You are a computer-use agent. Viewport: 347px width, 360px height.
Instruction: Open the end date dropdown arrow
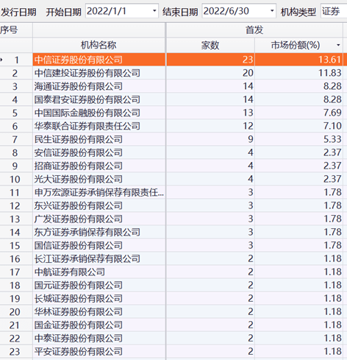[272, 11]
